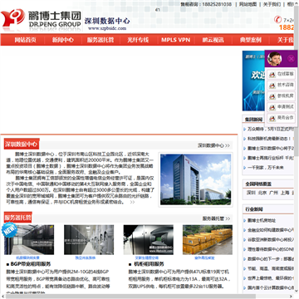Click industry news 金融业如何构建数据中心
Screen dimensions: 299x299
(271, 230)
